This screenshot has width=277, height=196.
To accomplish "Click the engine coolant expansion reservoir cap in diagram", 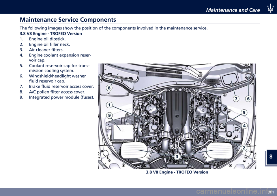I will point(229,134).
